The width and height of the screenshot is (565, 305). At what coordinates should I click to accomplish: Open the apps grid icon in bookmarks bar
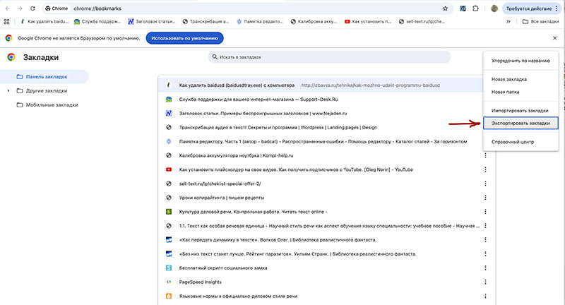coord(6,22)
